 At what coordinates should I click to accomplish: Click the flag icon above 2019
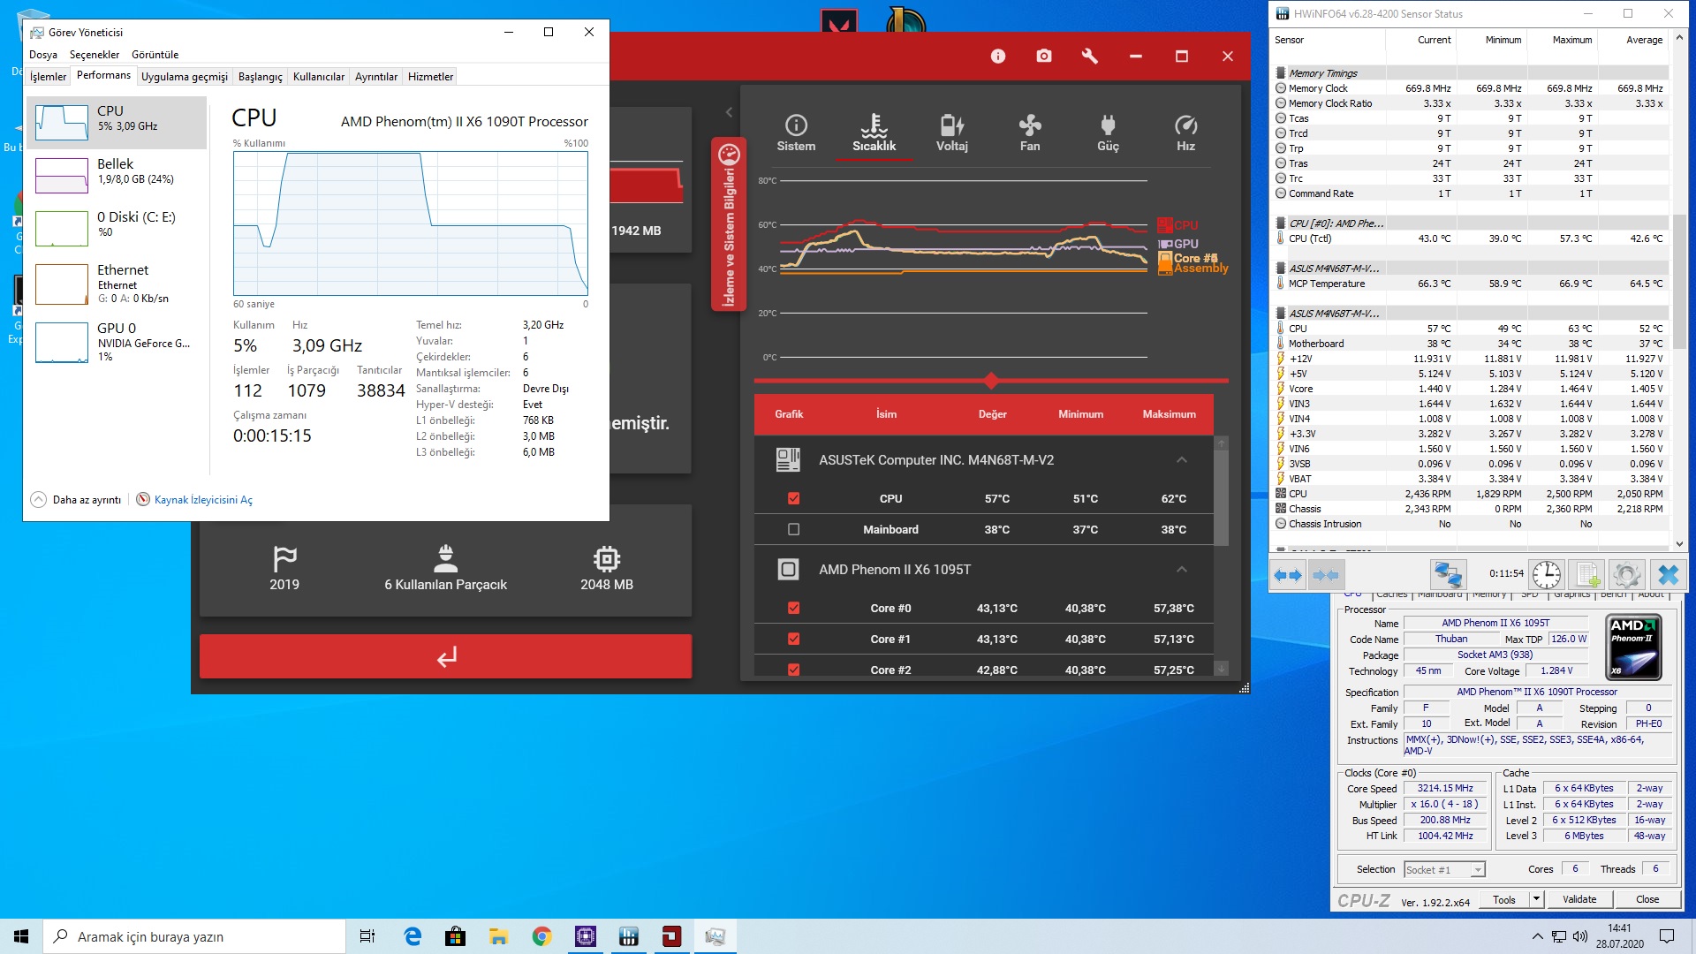[x=284, y=558]
